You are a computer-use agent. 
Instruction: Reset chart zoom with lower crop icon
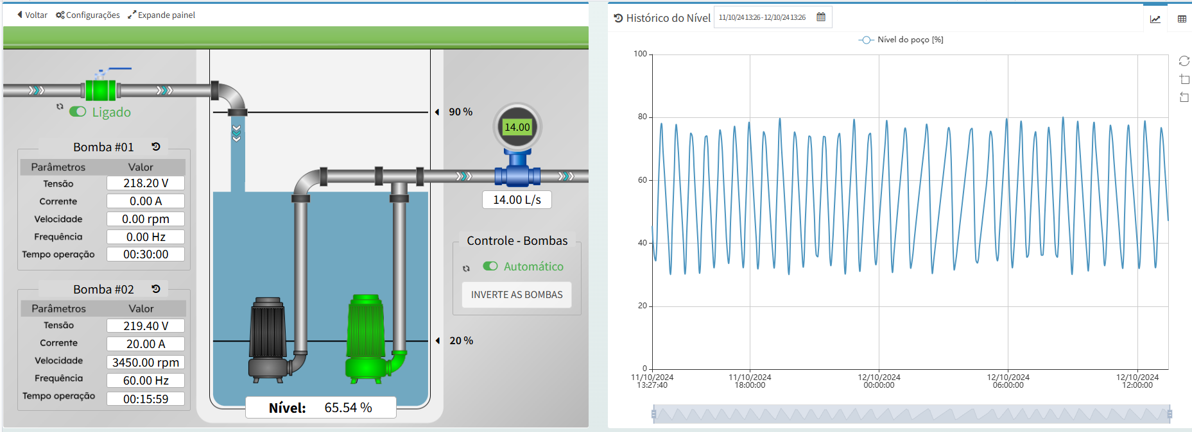click(1184, 97)
